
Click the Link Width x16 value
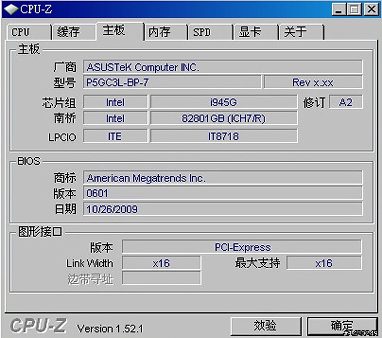coord(162,263)
